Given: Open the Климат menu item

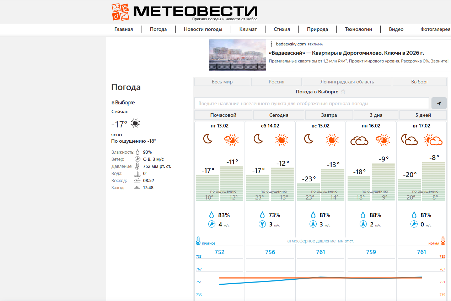Looking at the screenshot, I should [x=248, y=29].
